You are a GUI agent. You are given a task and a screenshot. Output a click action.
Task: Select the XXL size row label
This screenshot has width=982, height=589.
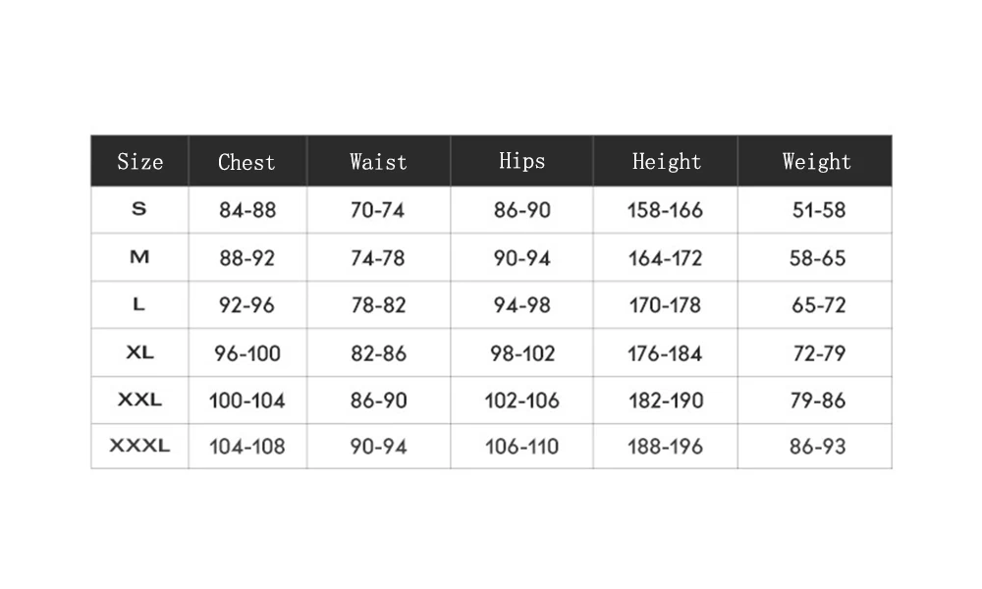click(139, 401)
